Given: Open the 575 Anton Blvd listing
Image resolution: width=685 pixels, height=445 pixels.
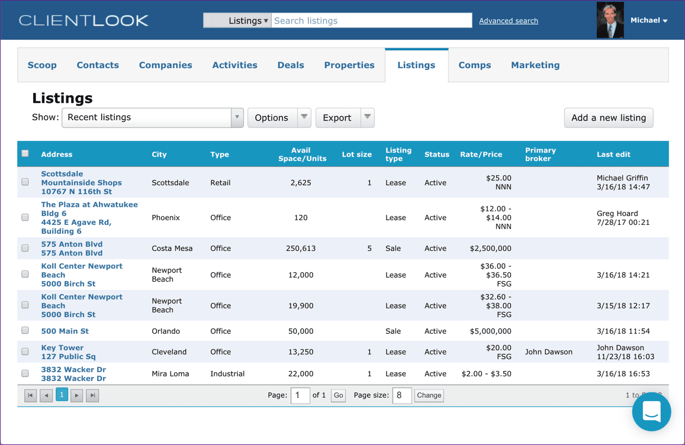Looking at the screenshot, I should (x=72, y=249).
